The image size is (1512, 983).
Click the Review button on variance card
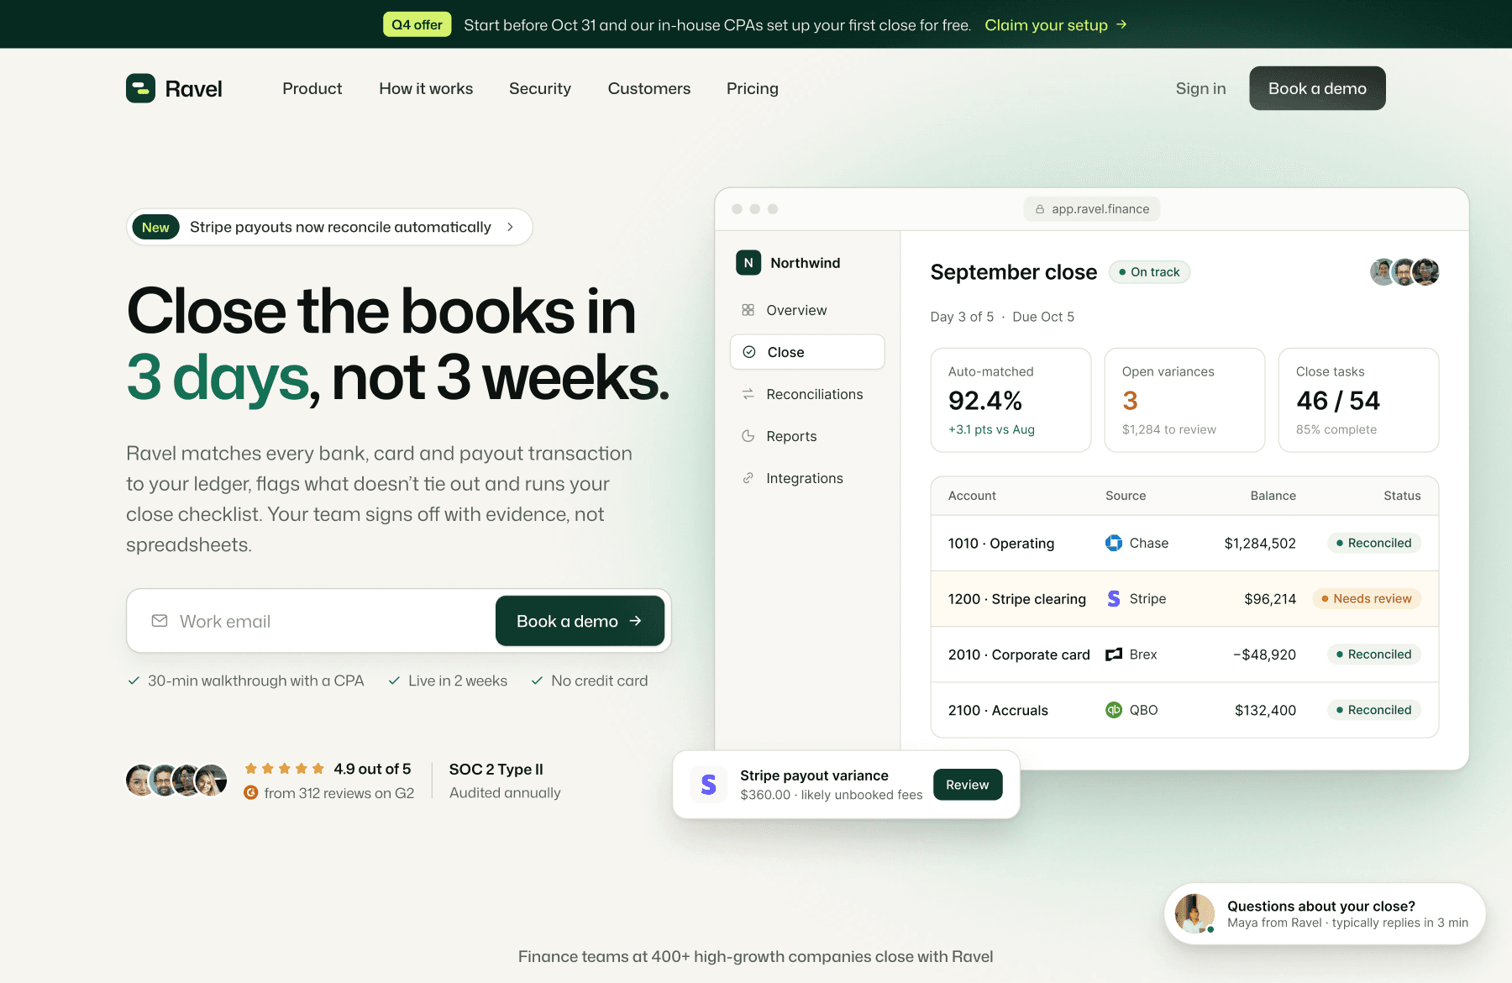click(968, 785)
